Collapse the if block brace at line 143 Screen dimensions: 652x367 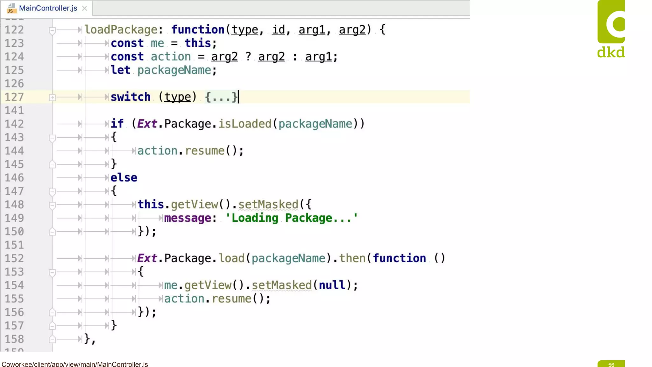[52, 138]
